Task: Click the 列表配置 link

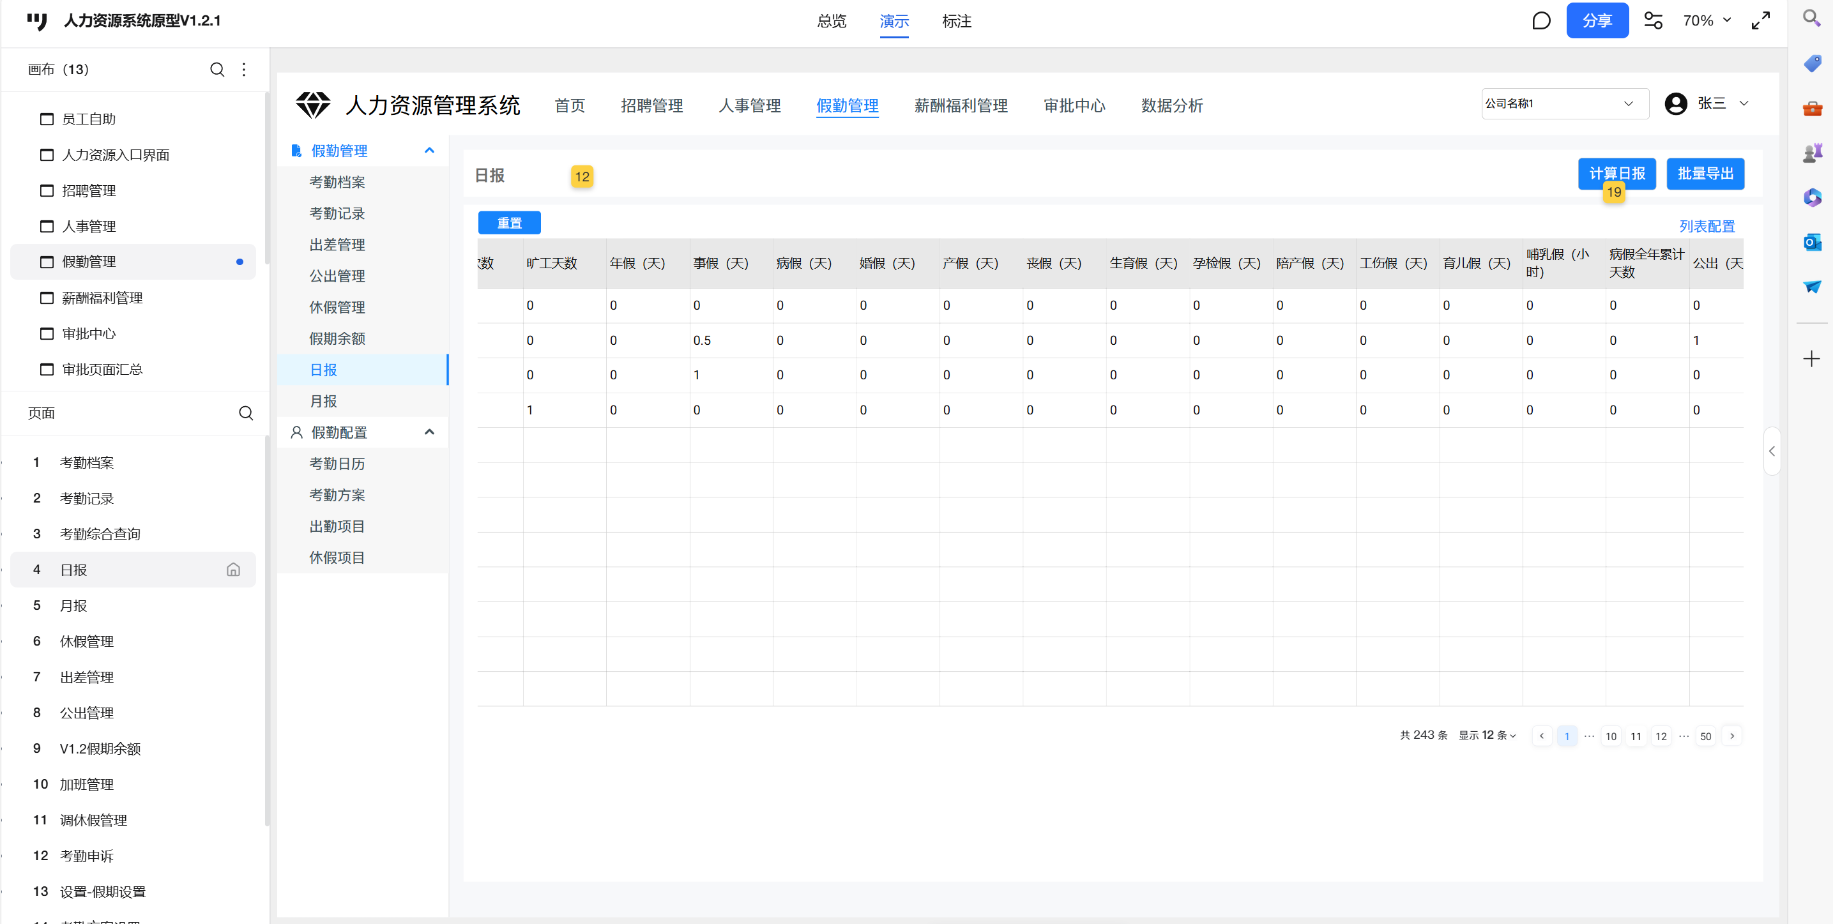Action: tap(1707, 226)
